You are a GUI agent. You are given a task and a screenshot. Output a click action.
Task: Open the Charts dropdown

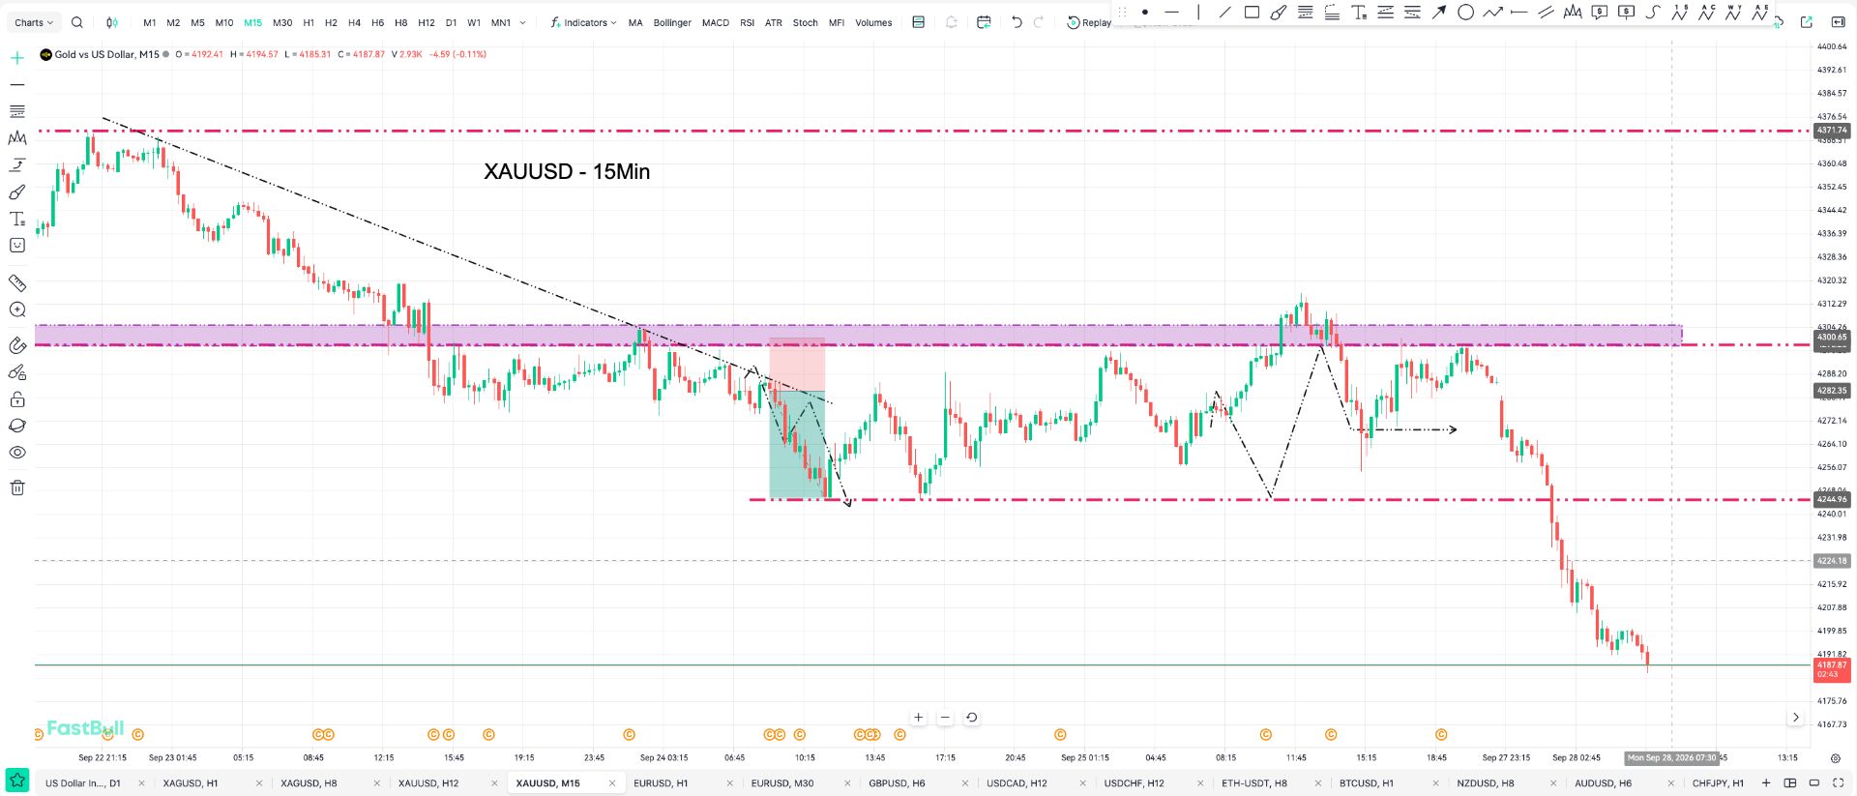coord(34,22)
